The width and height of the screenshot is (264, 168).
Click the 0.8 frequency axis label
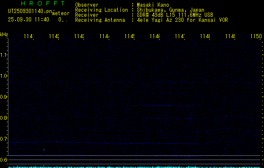3,118
